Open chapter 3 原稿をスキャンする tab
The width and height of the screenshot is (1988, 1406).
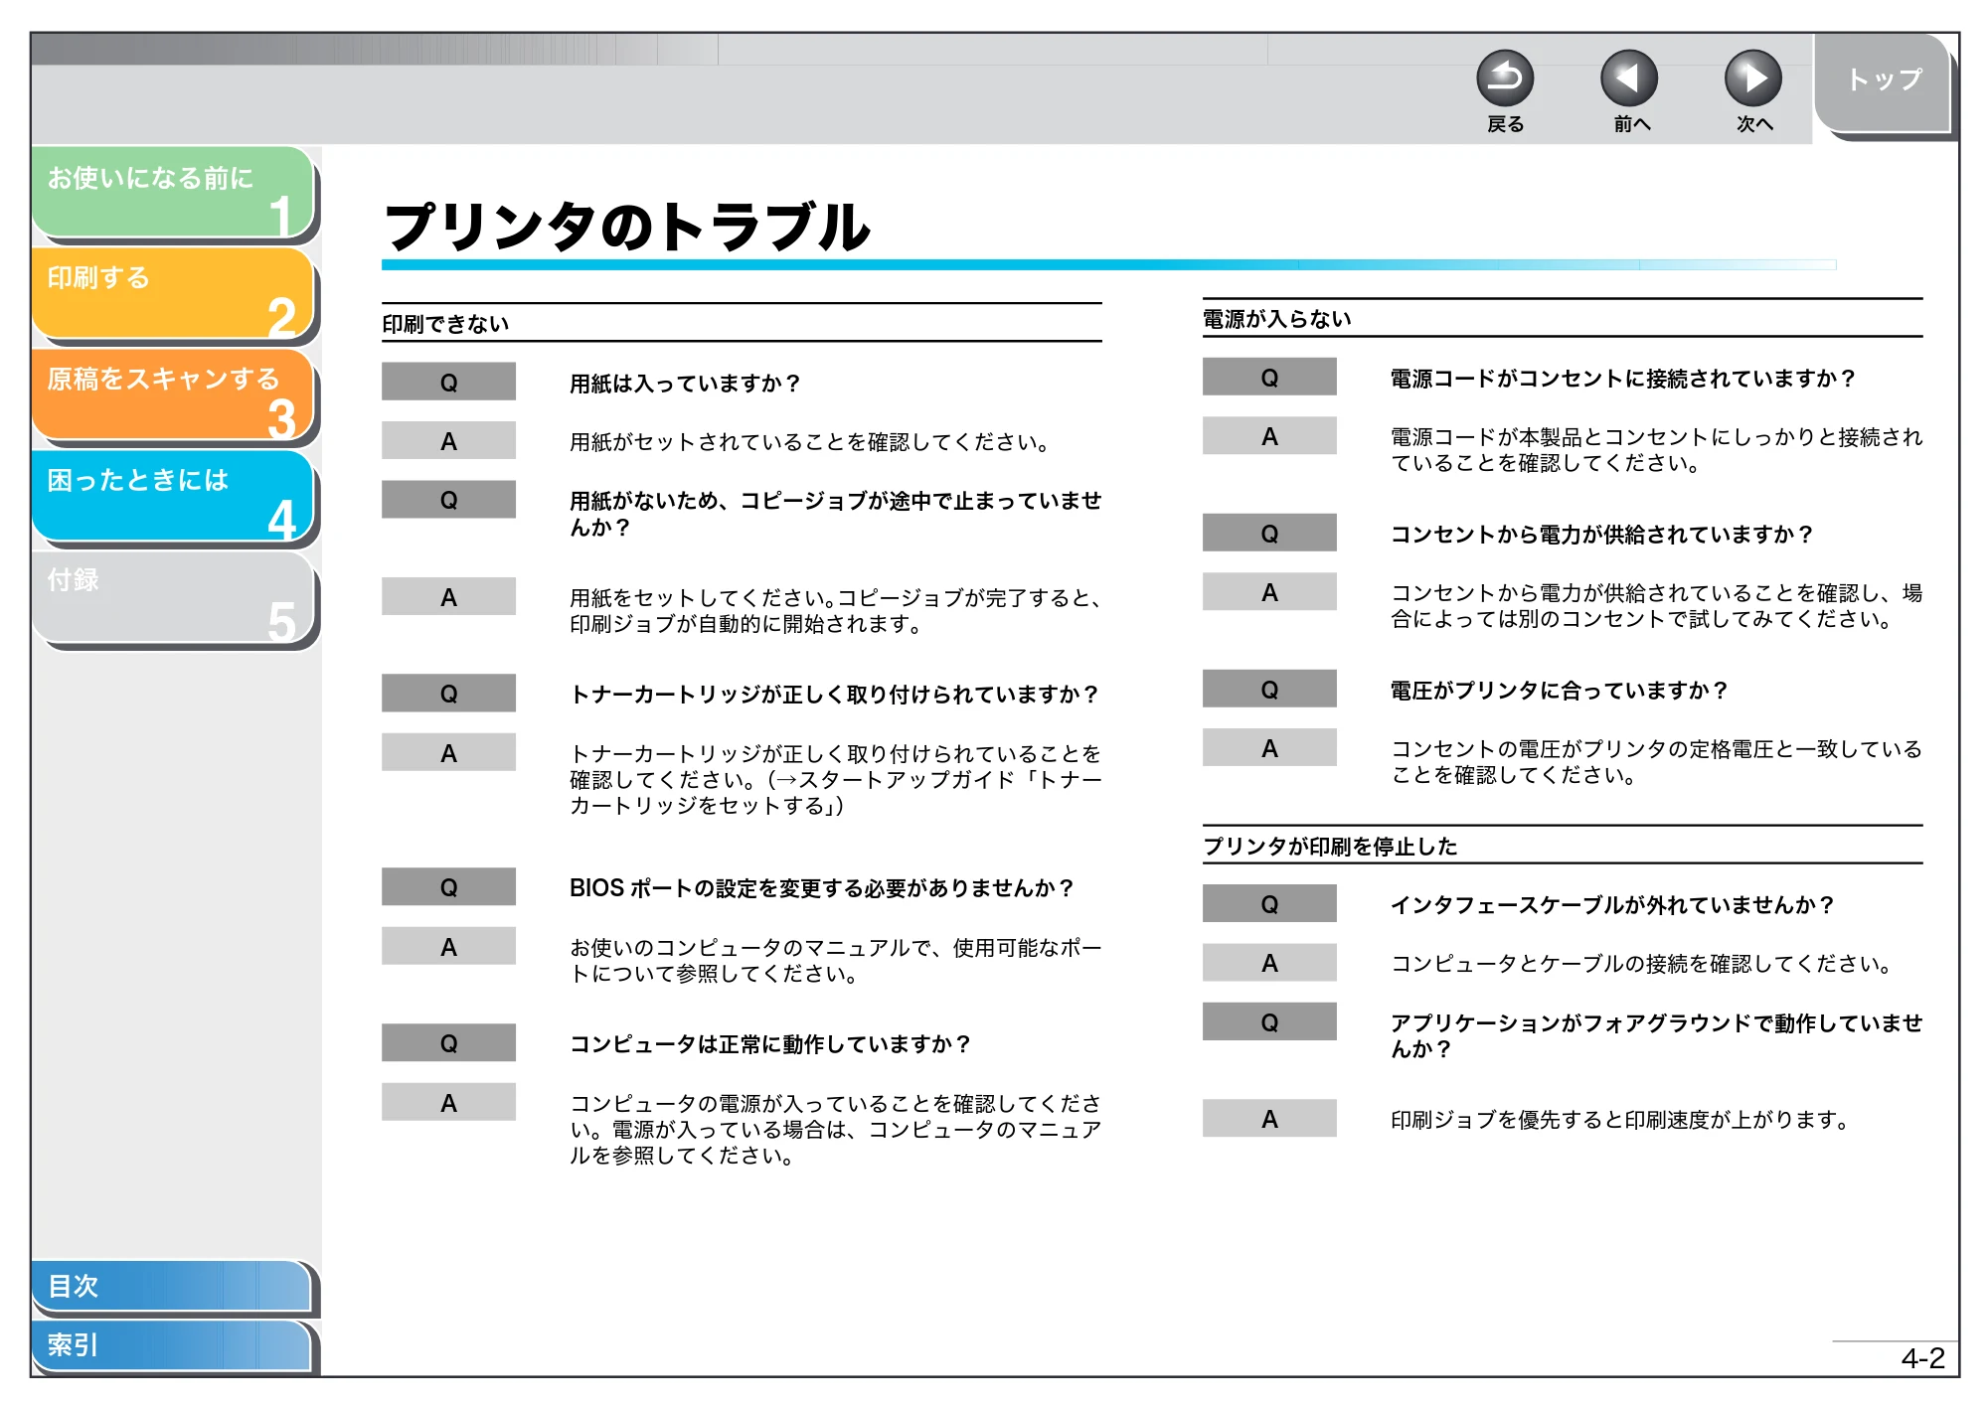[x=173, y=394]
